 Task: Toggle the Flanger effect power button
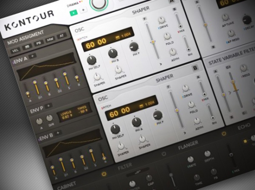click(x=224, y=134)
